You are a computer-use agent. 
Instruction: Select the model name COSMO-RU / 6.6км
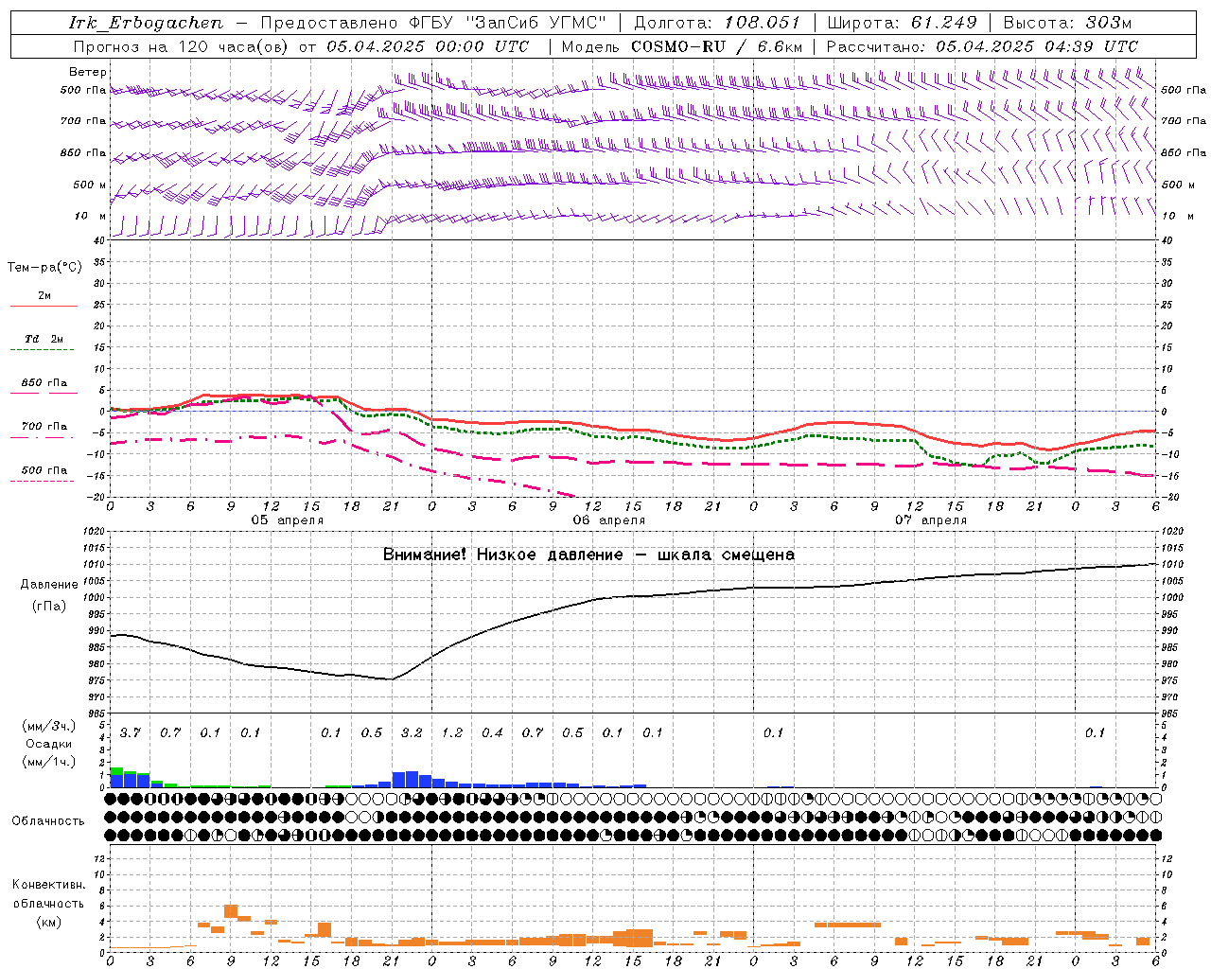click(x=716, y=46)
